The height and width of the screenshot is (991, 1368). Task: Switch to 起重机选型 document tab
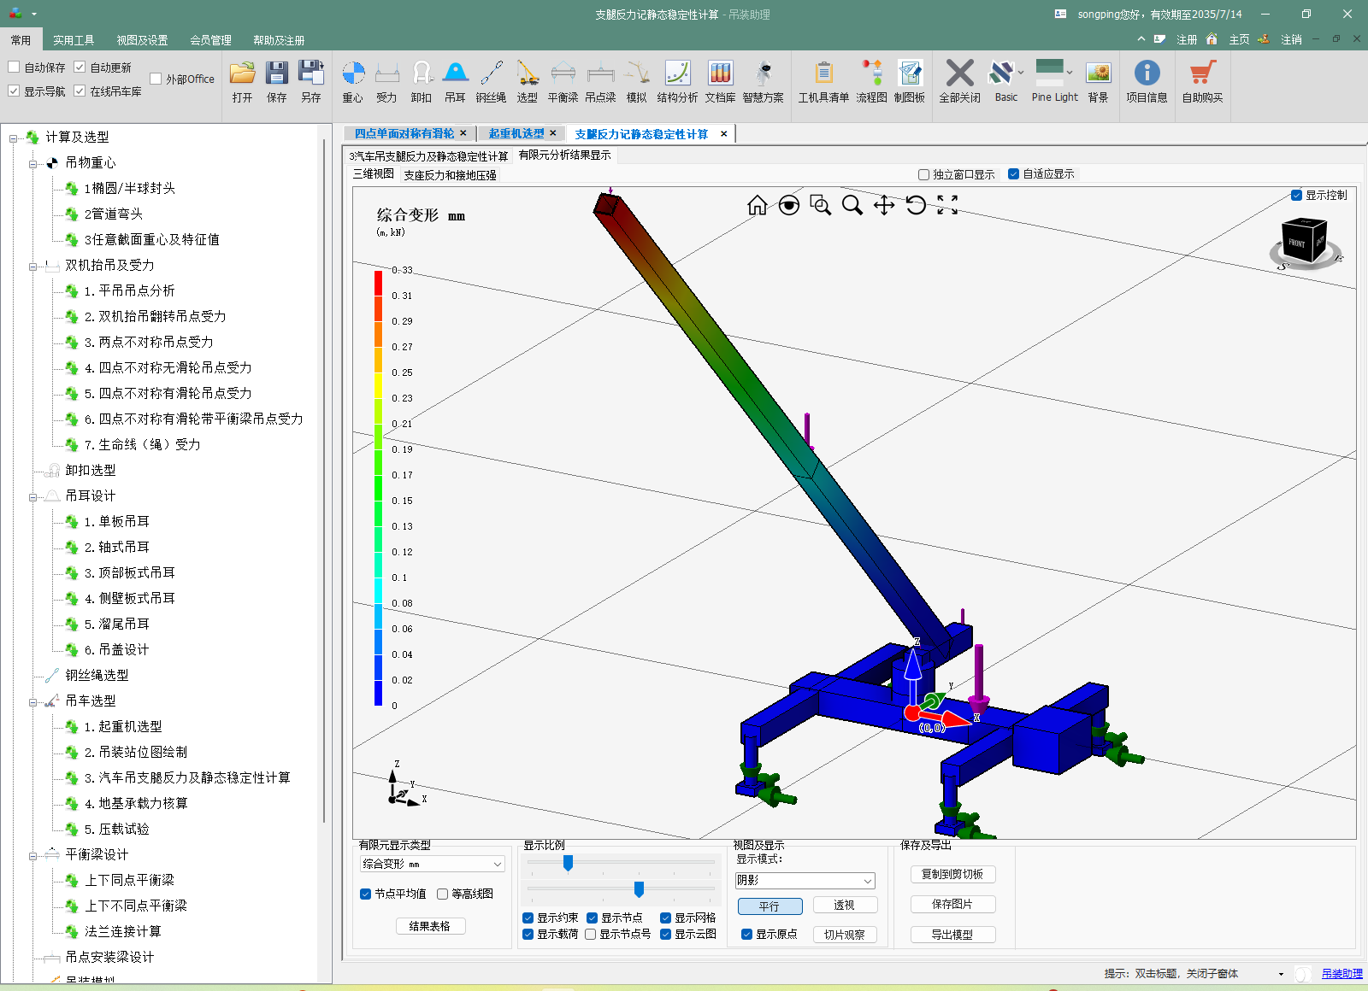coord(516,133)
